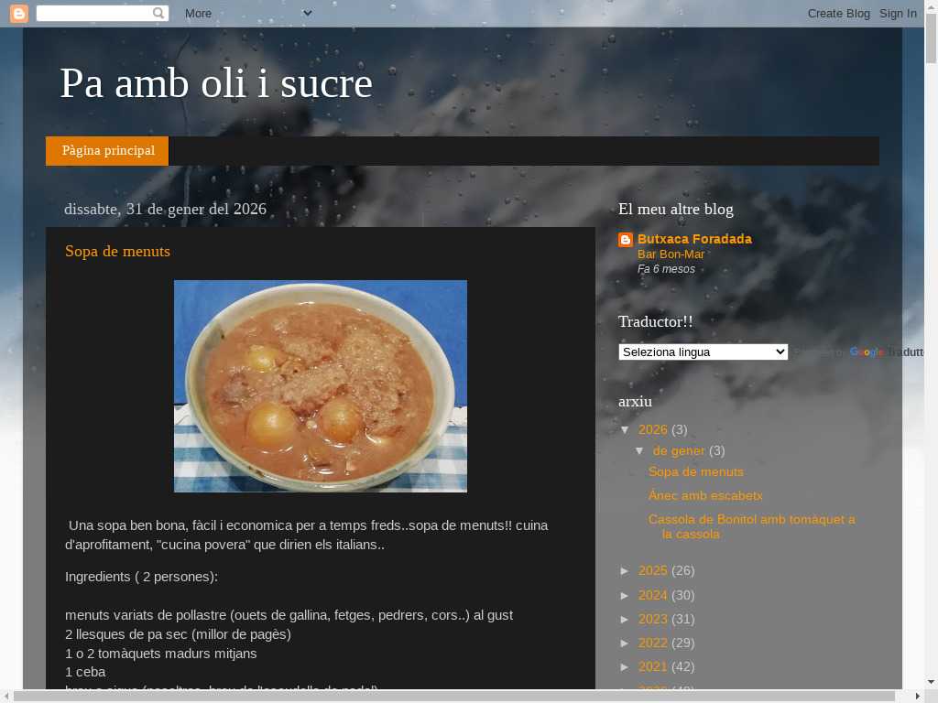Click the soup bowl photo thumbnail
This screenshot has width=938, height=703.
pyautogui.click(x=321, y=386)
